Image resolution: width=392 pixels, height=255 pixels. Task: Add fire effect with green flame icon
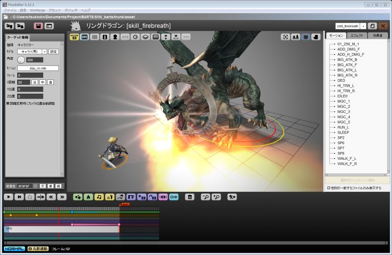(x=88, y=197)
